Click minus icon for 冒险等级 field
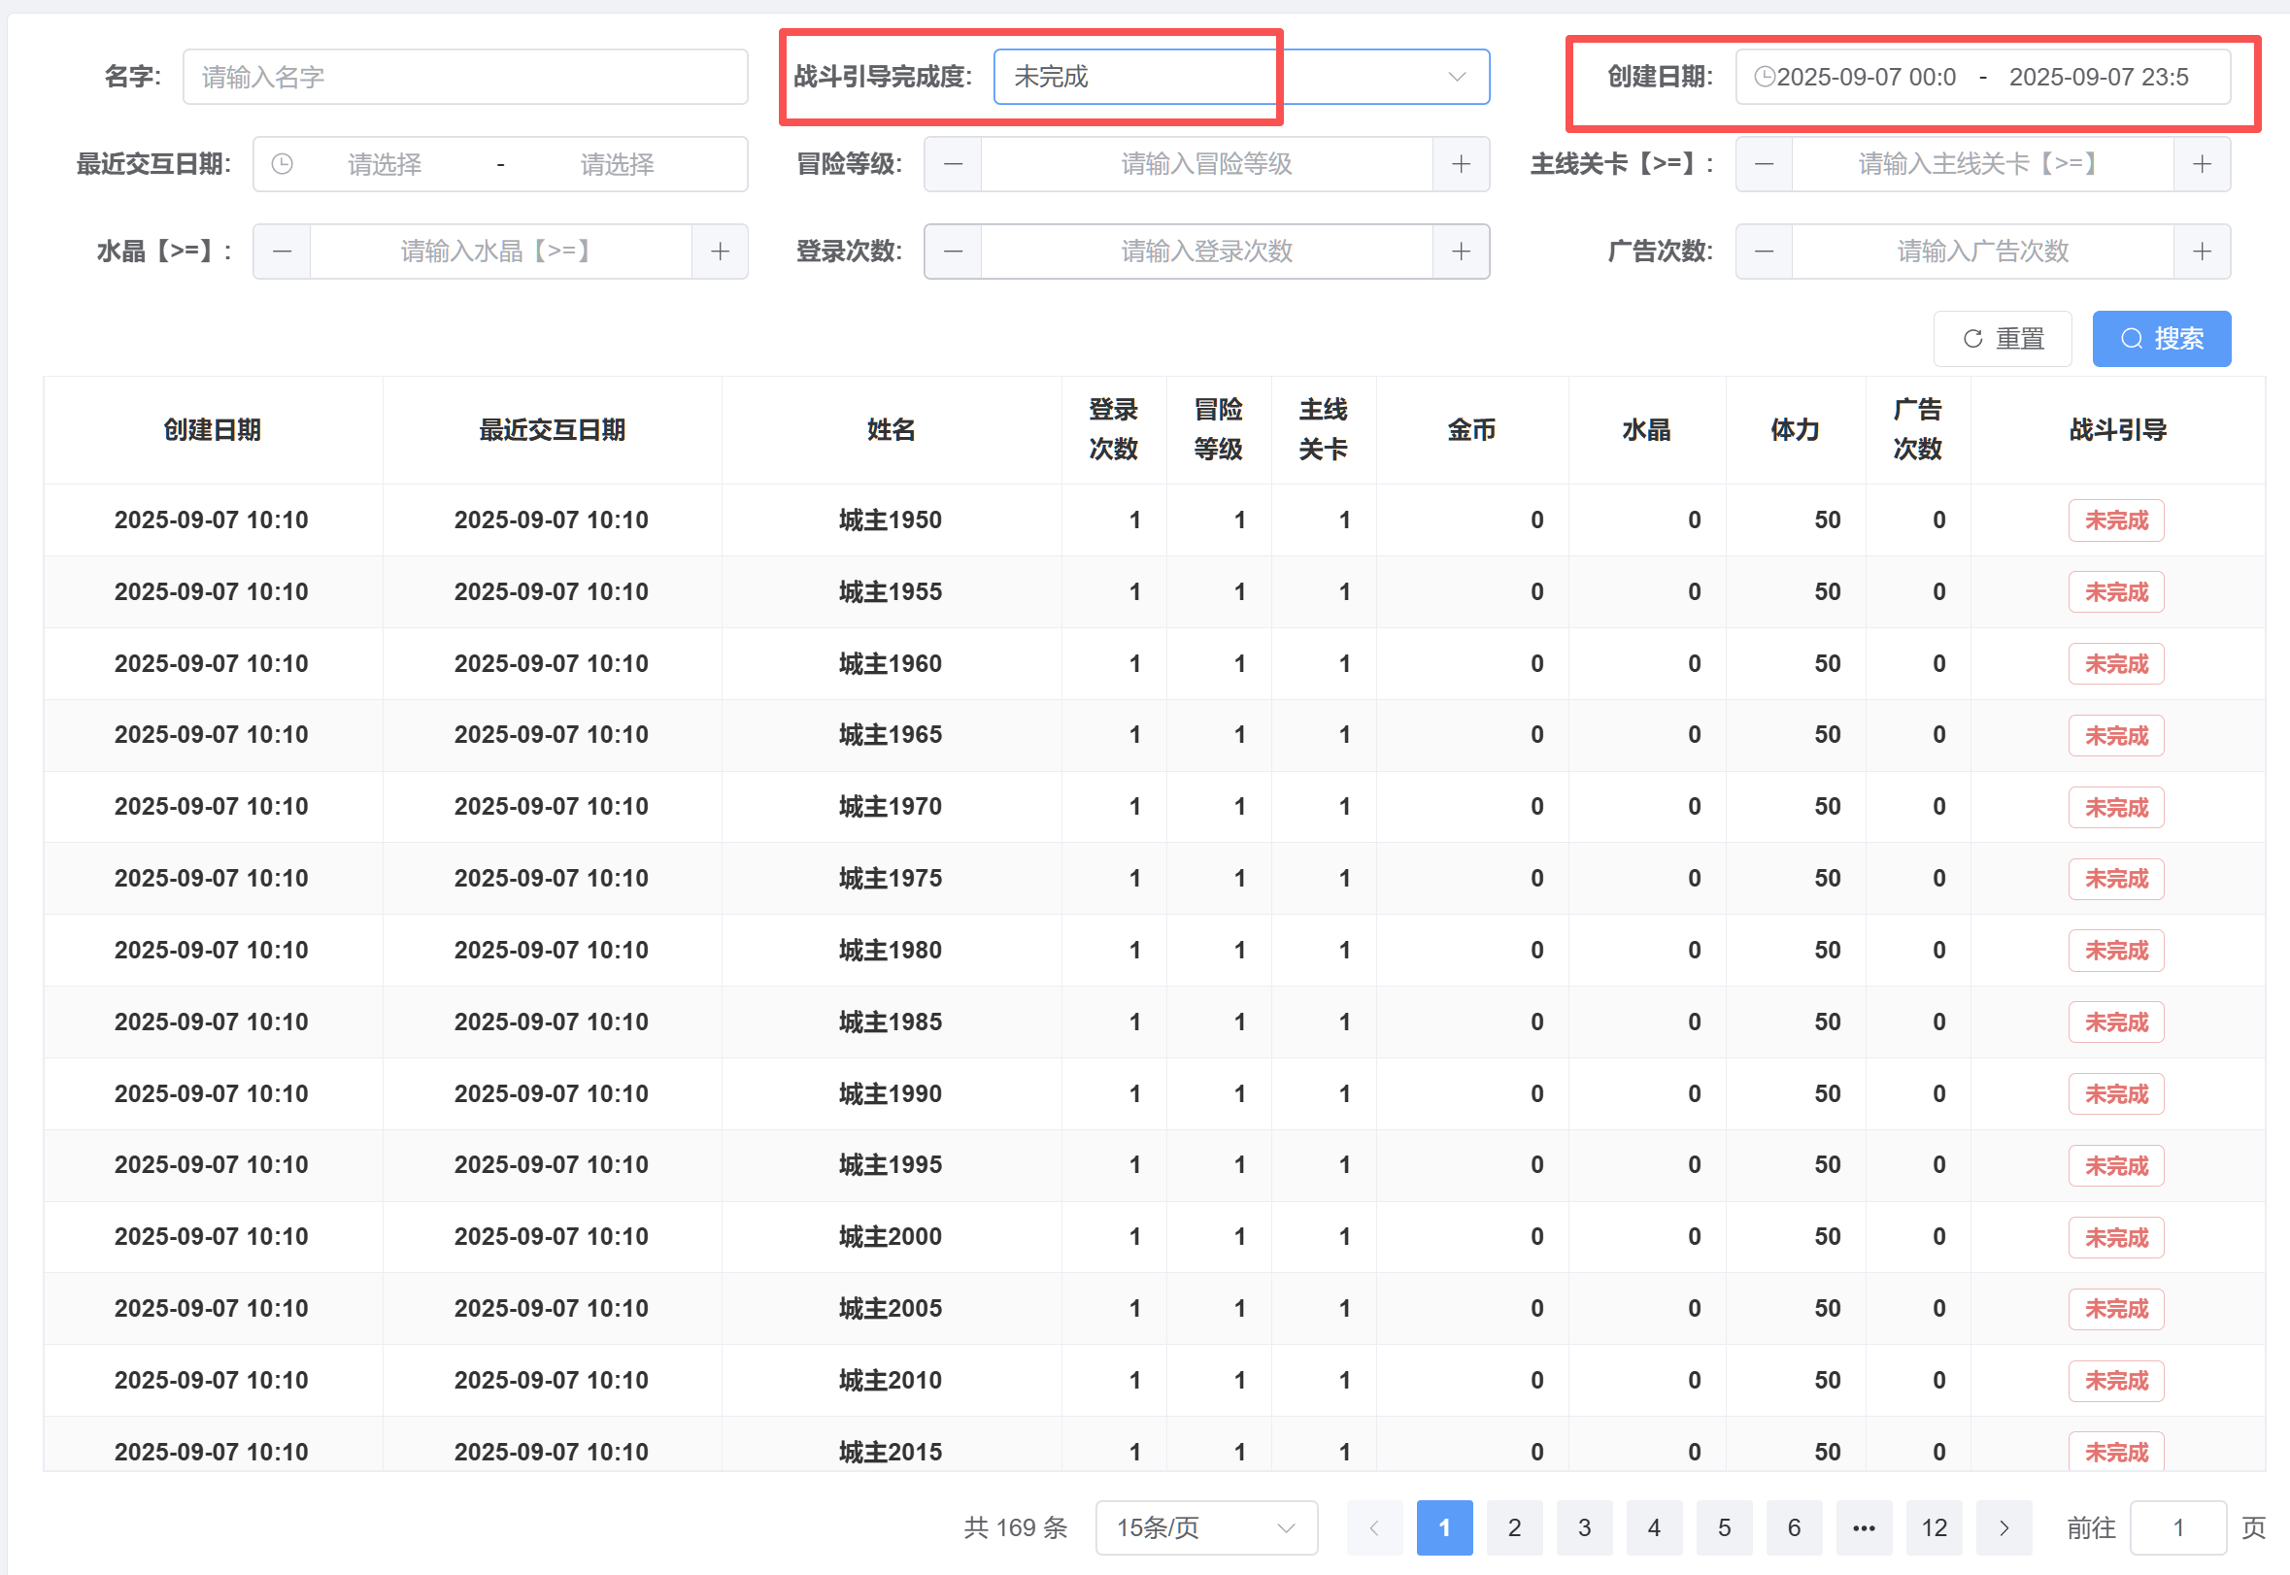 953,164
